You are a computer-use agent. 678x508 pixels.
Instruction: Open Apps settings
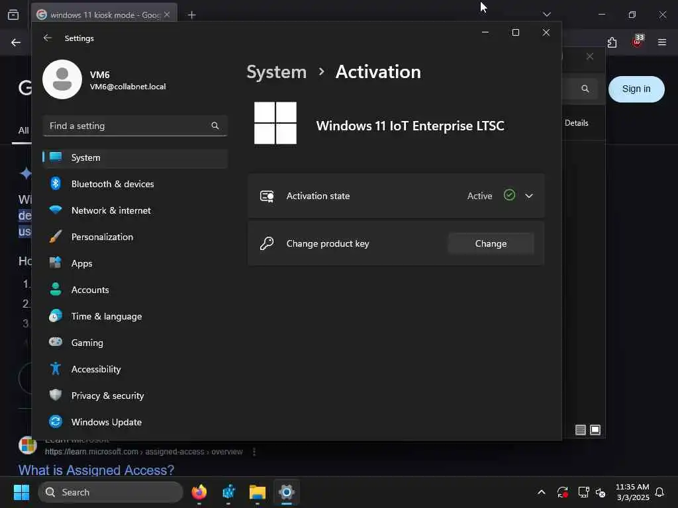pyautogui.click(x=135, y=263)
